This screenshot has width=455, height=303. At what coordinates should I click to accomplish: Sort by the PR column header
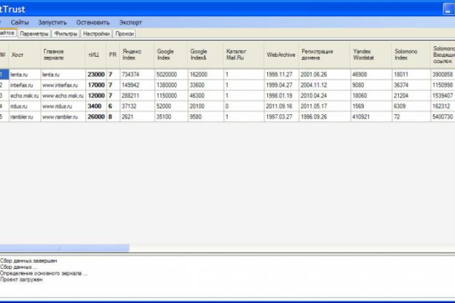pyautogui.click(x=113, y=54)
